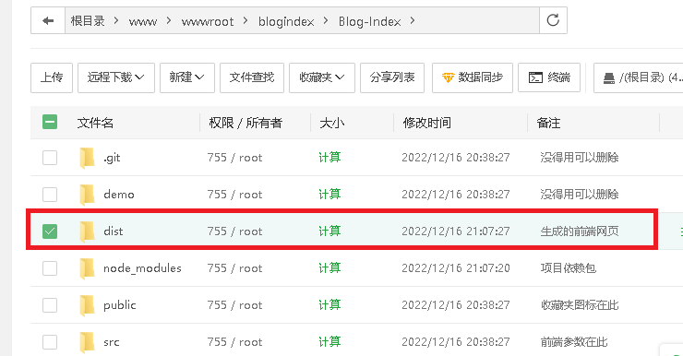Open the /(根目录) disk dropdown
Image resolution: width=683 pixels, height=356 pixels.
(x=639, y=77)
